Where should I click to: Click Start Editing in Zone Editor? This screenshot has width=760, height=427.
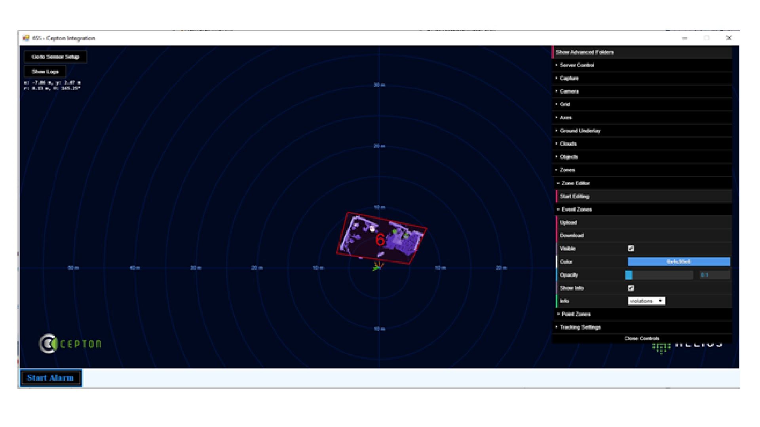click(644, 196)
